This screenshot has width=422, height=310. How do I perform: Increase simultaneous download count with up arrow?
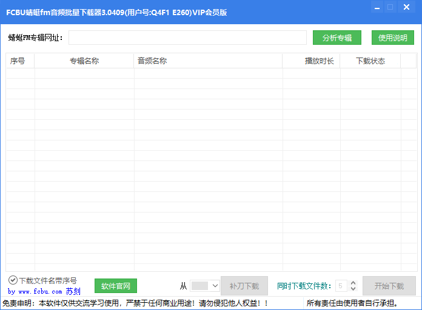click(x=353, y=283)
